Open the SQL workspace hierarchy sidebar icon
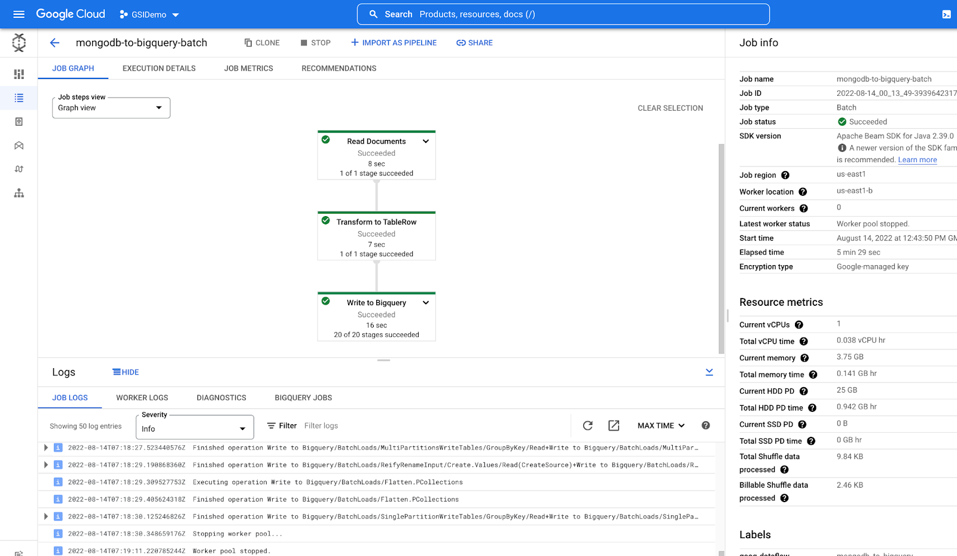Viewport: 957px width, 556px height. pyautogui.click(x=19, y=193)
